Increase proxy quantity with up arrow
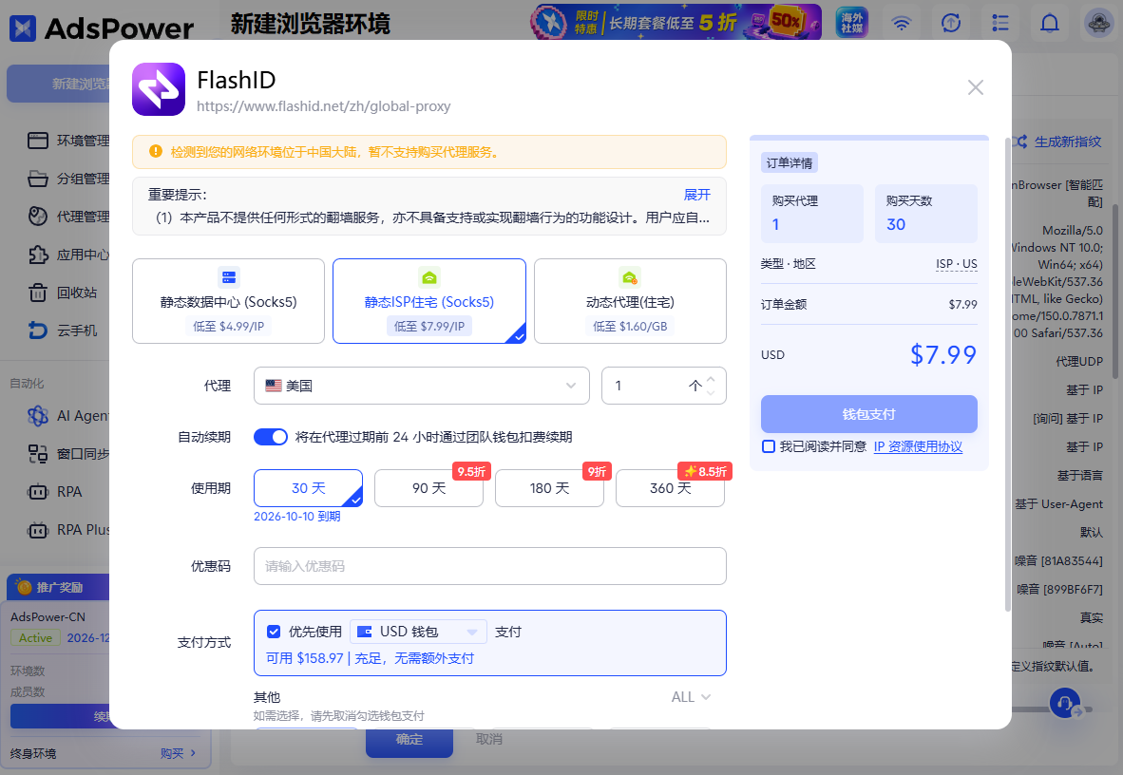This screenshot has width=1123, height=775. (x=711, y=379)
